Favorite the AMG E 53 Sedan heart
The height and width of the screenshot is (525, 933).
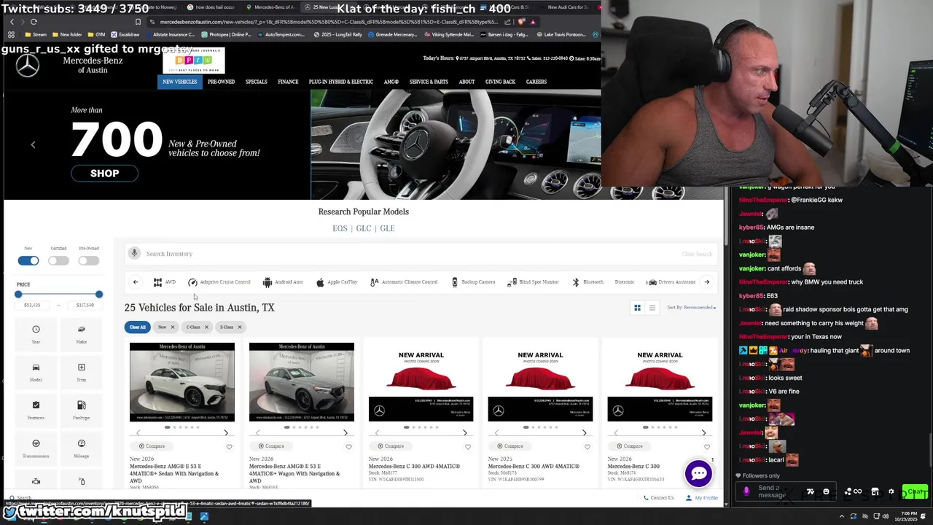click(229, 446)
